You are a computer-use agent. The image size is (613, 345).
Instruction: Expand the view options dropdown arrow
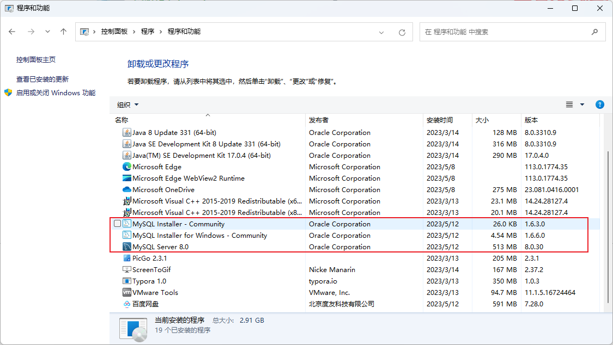(582, 104)
